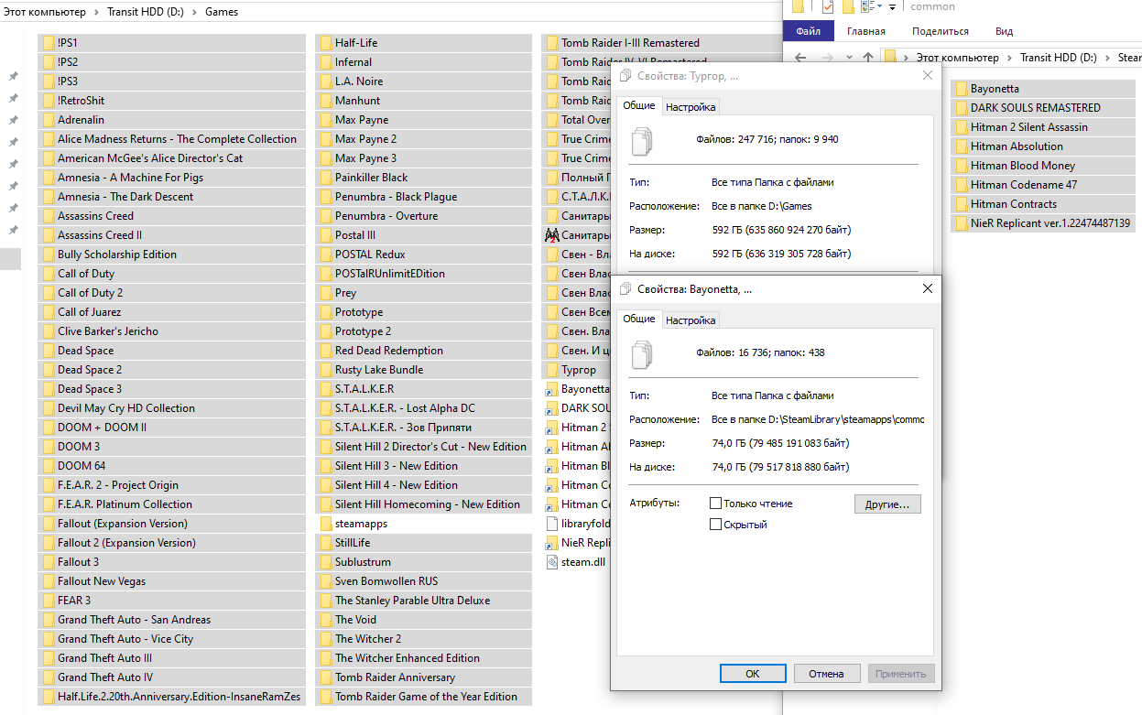Viewport: 1142px width, 715px height.
Task: Open the Файл ribbon tab
Action: tap(809, 31)
